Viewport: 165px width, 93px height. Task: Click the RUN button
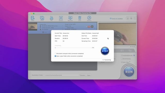click(x=129, y=72)
